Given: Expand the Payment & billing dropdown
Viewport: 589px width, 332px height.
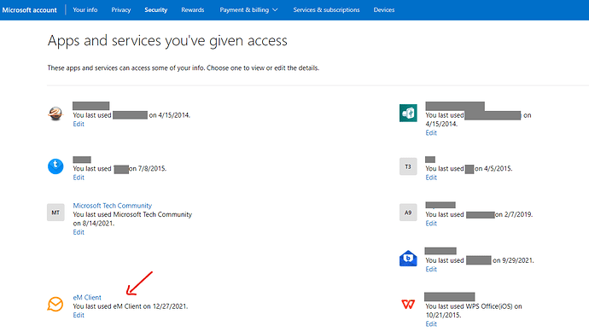Looking at the screenshot, I should click(x=248, y=9).
